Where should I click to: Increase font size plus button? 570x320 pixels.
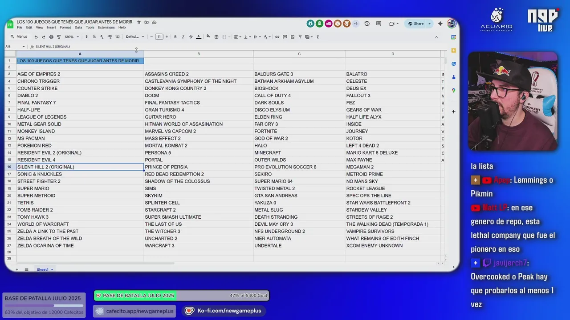(x=167, y=37)
